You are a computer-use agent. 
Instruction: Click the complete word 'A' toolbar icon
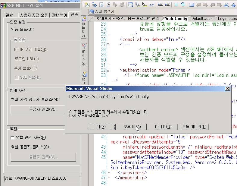(x=151, y=5)
